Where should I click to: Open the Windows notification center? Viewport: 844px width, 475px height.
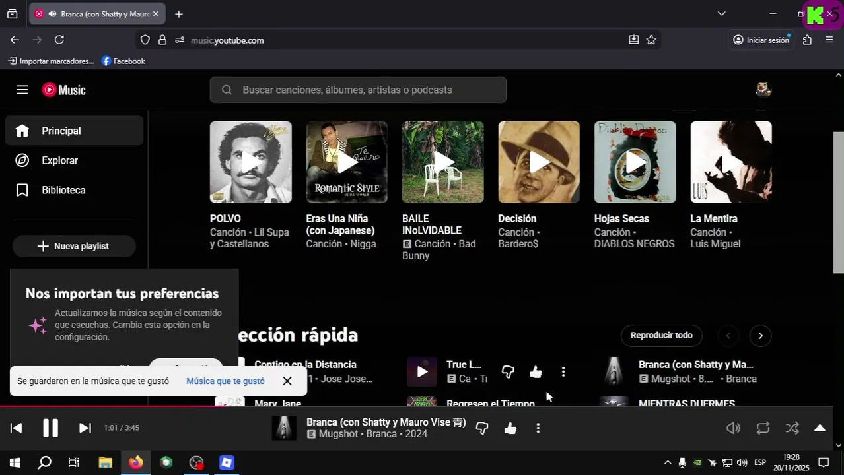tap(824, 462)
